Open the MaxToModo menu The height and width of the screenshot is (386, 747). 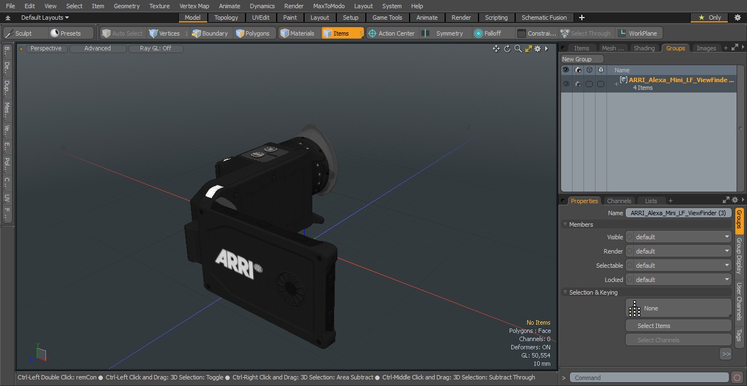[329, 6]
